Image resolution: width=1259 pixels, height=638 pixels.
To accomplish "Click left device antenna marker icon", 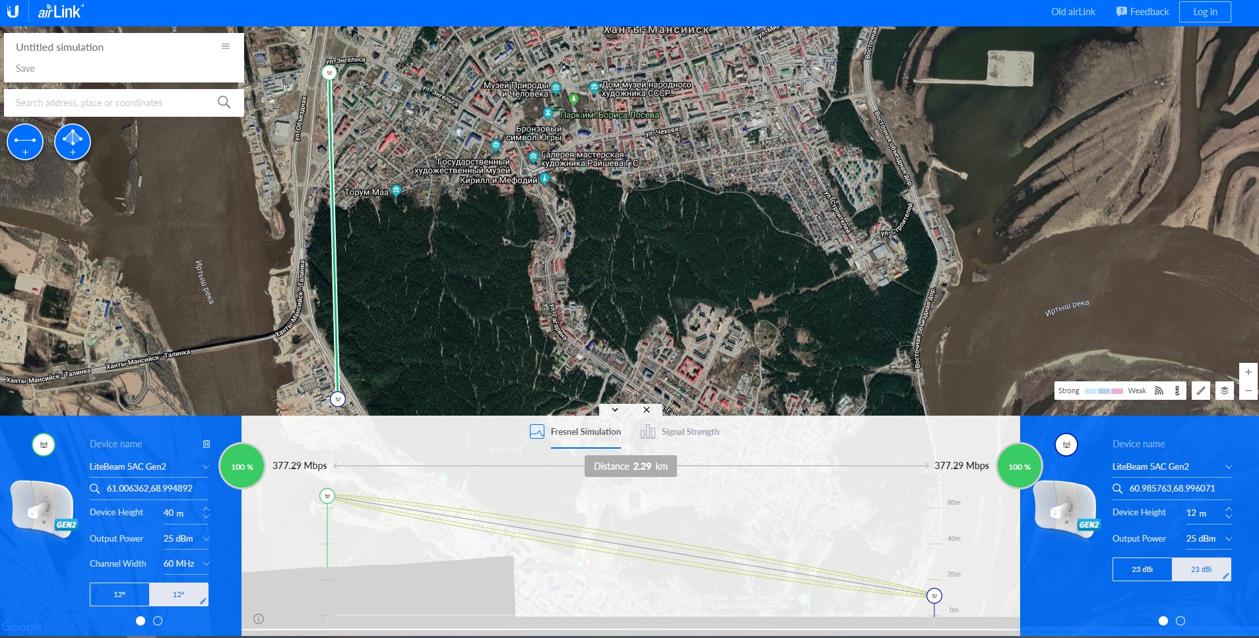I will [x=44, y=445].
